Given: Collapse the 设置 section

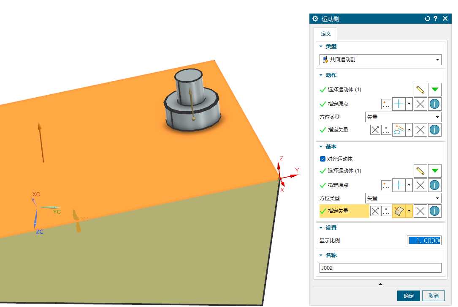Looking at the screenshot, I should coord(321,228).
